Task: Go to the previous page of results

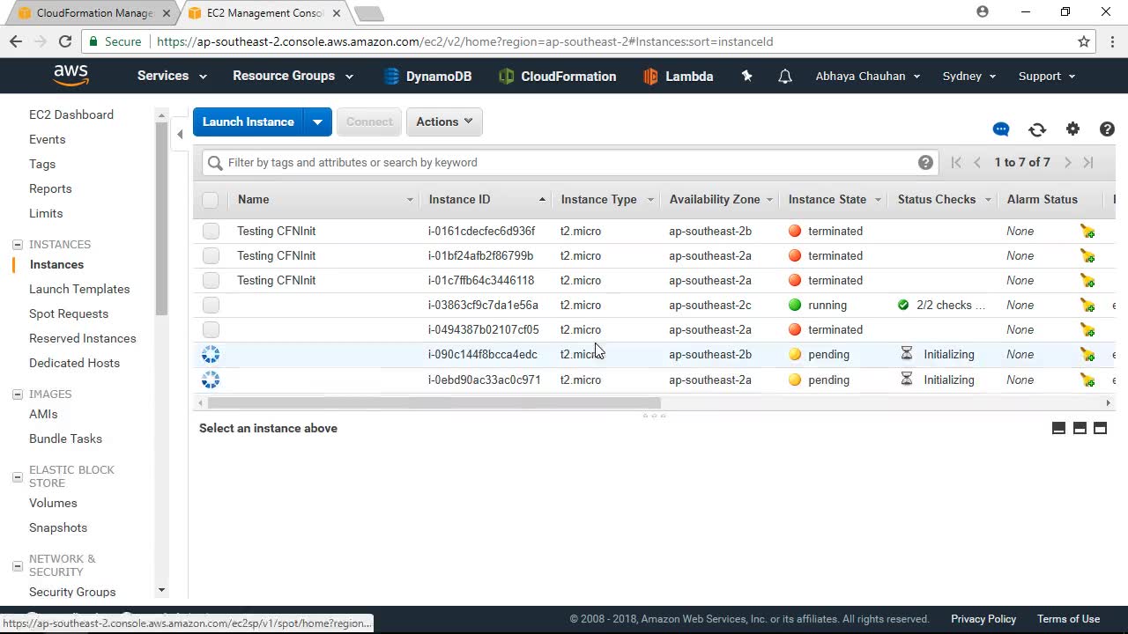Action: (x=977, y=162)
